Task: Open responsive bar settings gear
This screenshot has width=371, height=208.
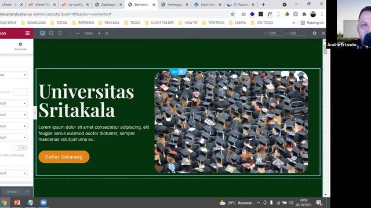Action: [314, 34]
